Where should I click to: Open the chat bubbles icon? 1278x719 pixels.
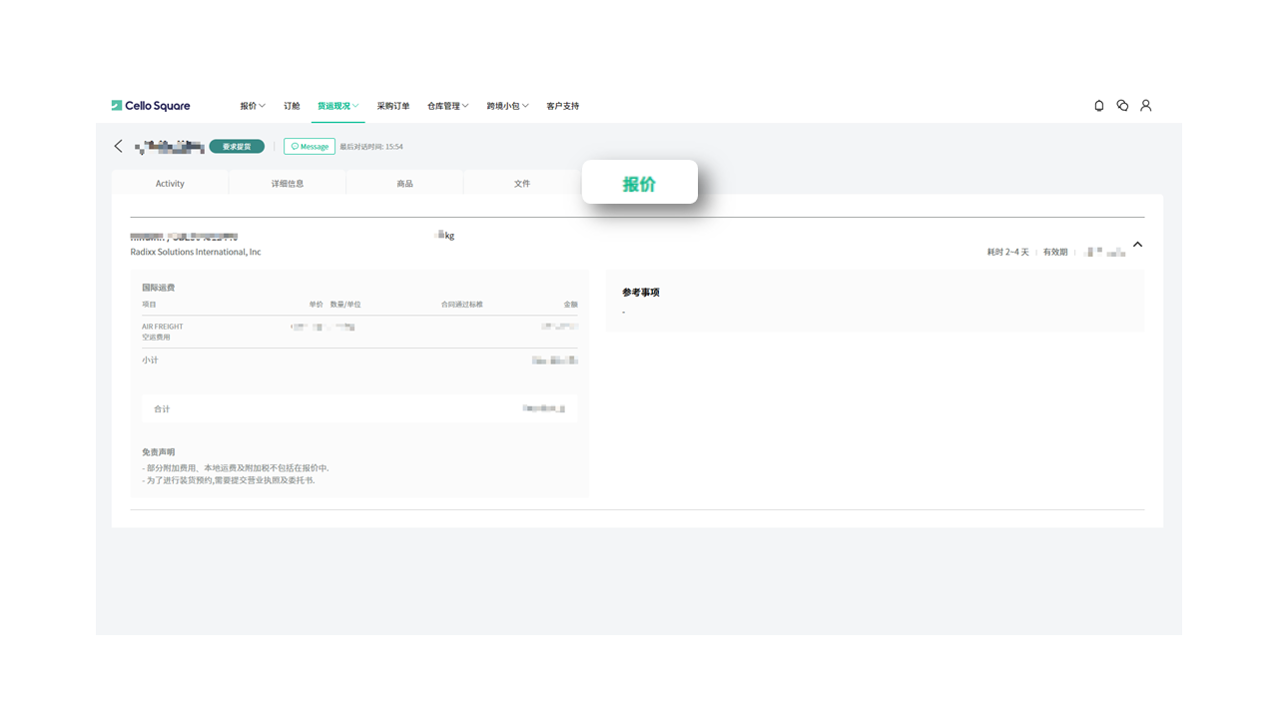(1122, 106)
